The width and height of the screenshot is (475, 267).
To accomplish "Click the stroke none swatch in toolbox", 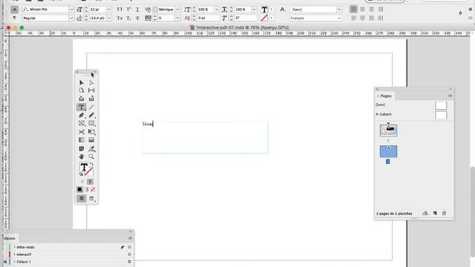I will (89, 171).
